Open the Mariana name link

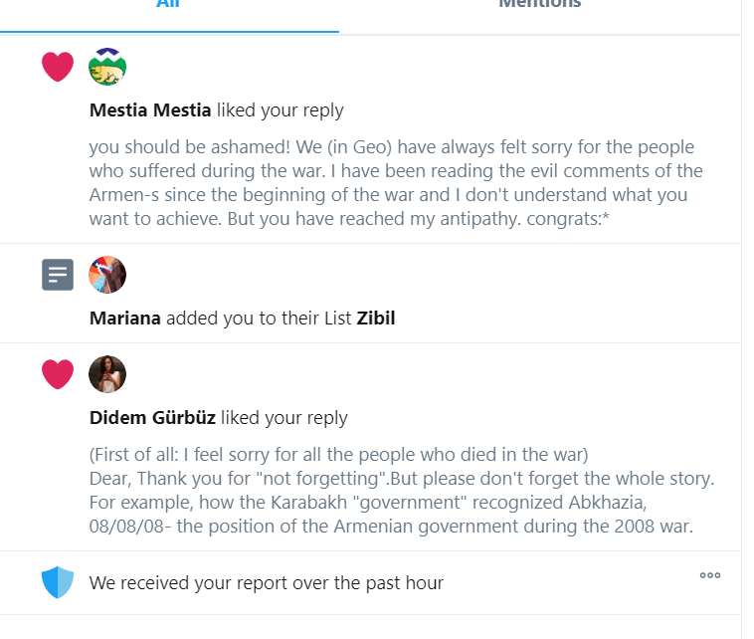(x=125, y=319)
